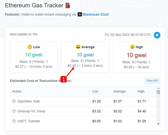Click the Blockscan Chat logo icon
Screen dimensions: 168x135
[80, 14]
